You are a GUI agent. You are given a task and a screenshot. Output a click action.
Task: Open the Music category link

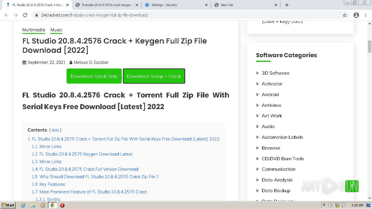click(56, 30)
